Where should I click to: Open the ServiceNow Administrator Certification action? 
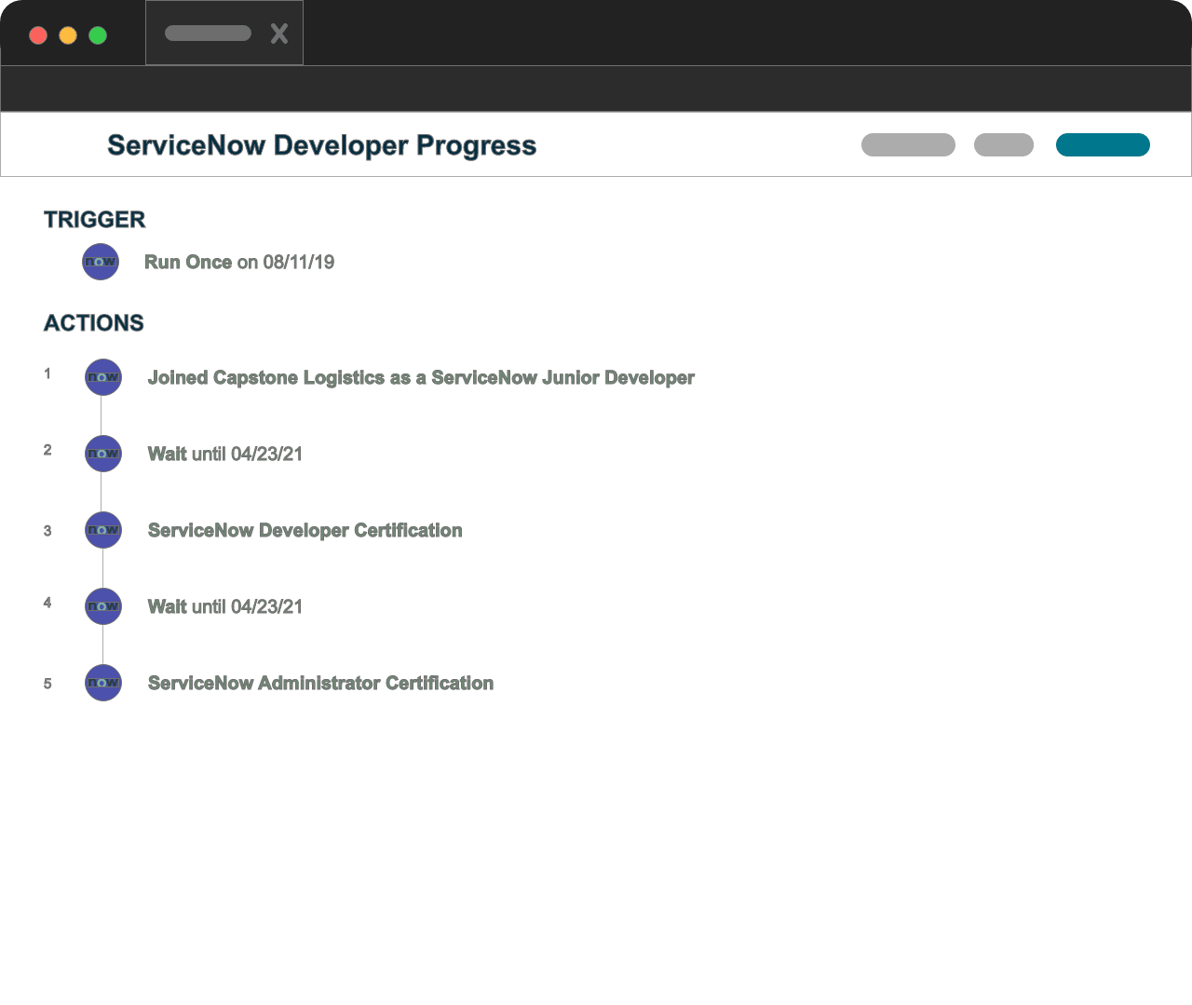[x=320, y=684]
